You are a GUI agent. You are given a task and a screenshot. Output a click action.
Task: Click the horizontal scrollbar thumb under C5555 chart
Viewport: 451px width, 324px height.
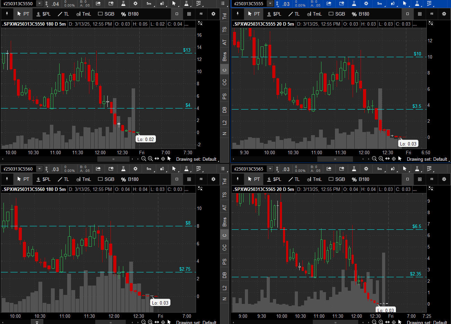[335, 159]
